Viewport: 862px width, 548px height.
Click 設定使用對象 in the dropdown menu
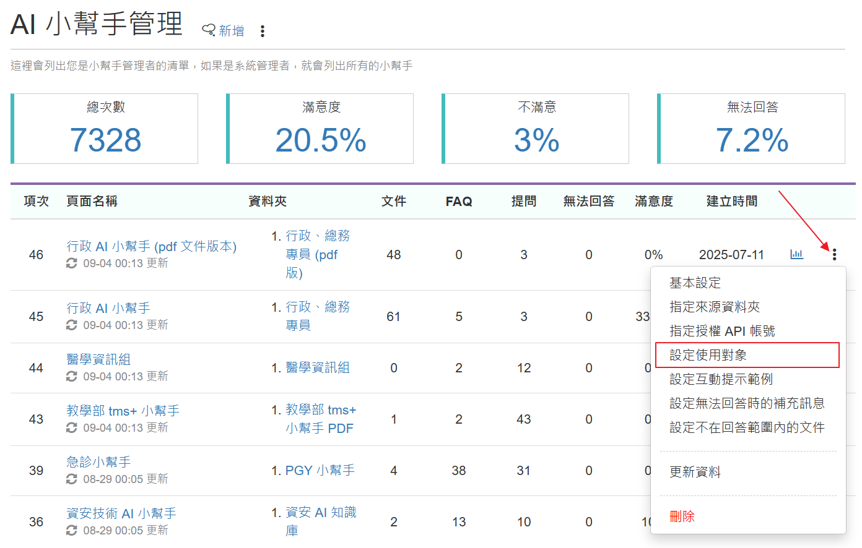(708, 355)
